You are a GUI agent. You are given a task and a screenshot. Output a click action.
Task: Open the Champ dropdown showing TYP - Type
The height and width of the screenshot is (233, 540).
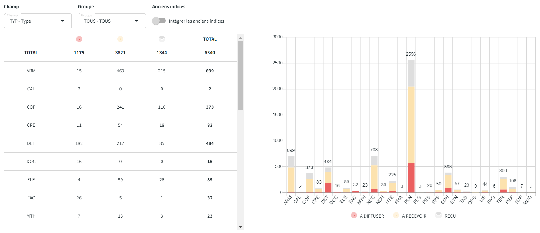pyautogui.click(x=38, y=21)
